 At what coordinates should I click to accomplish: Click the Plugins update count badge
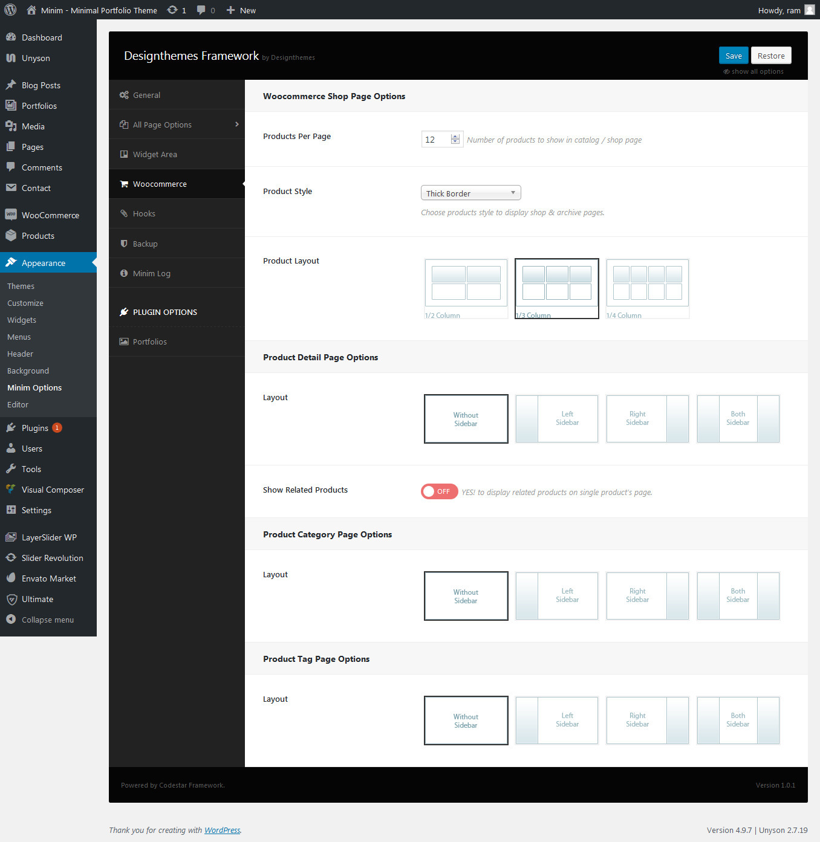(x=57, y=427)
